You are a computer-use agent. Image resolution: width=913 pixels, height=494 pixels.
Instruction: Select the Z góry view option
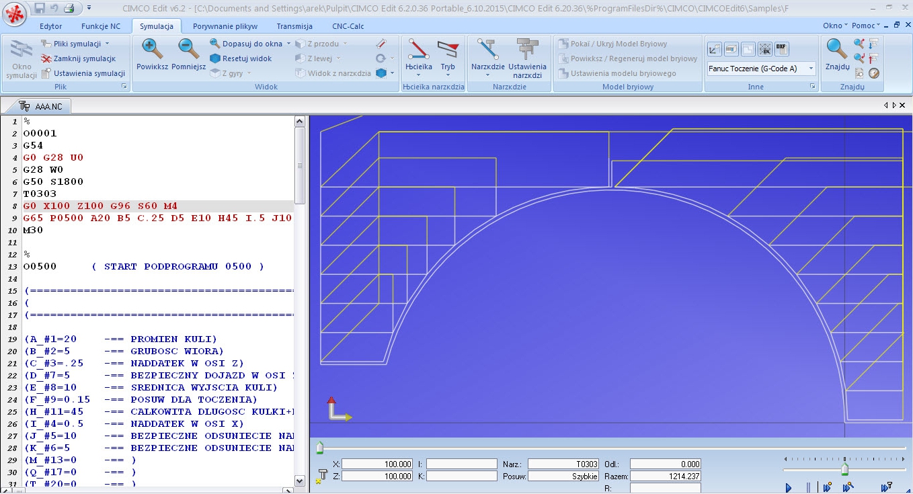[x=227, y=73]
